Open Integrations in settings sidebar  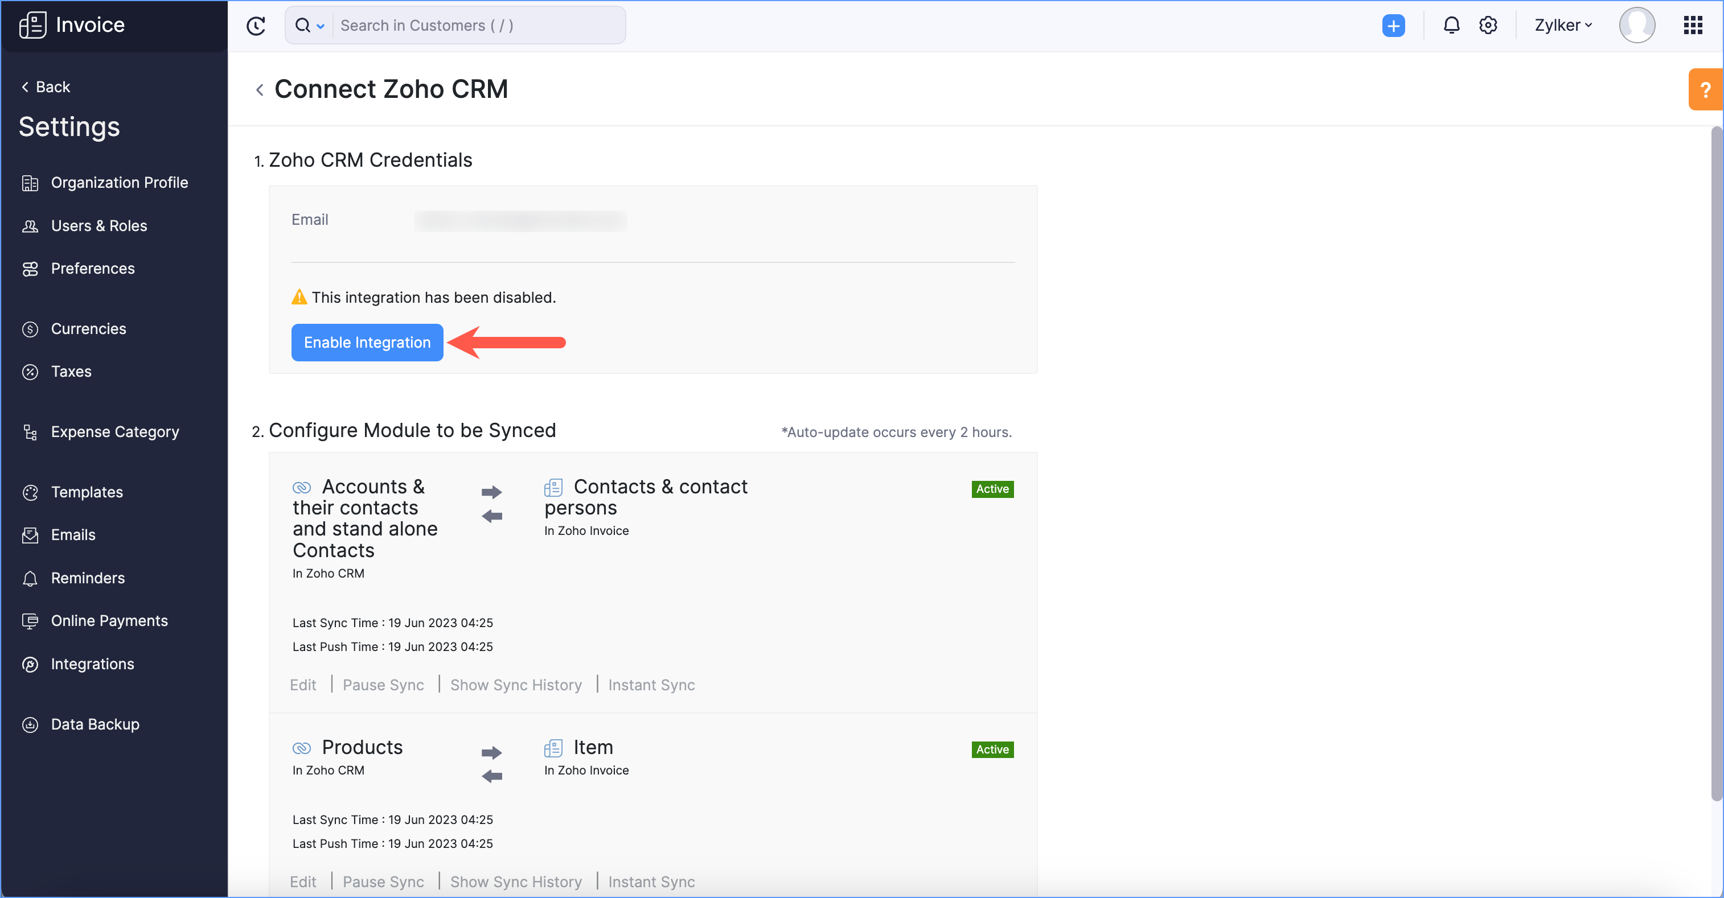(x=92, y=664)
